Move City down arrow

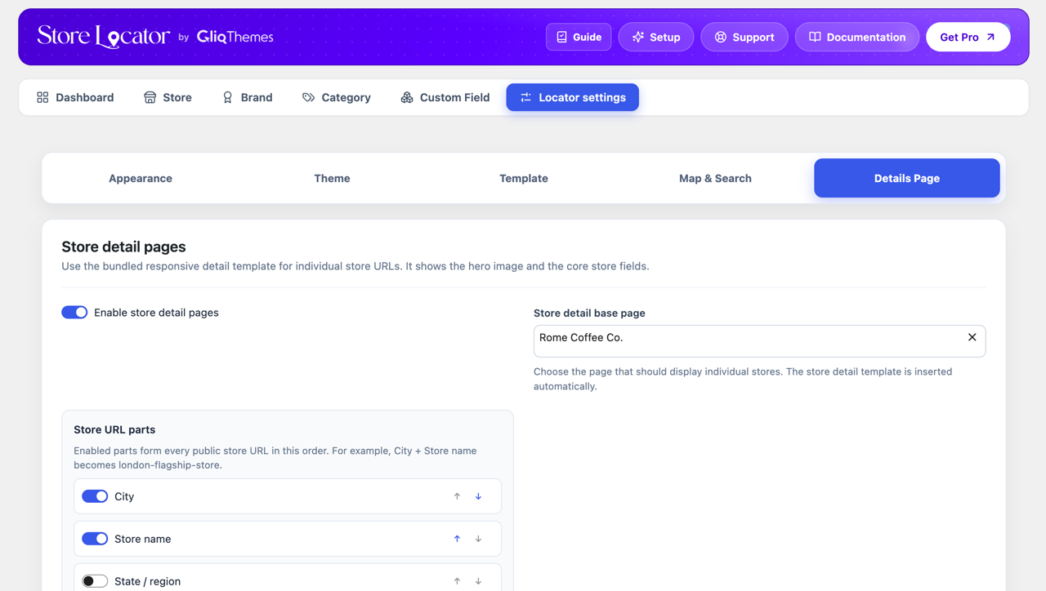pyautogui.click(x=479, y=496)
